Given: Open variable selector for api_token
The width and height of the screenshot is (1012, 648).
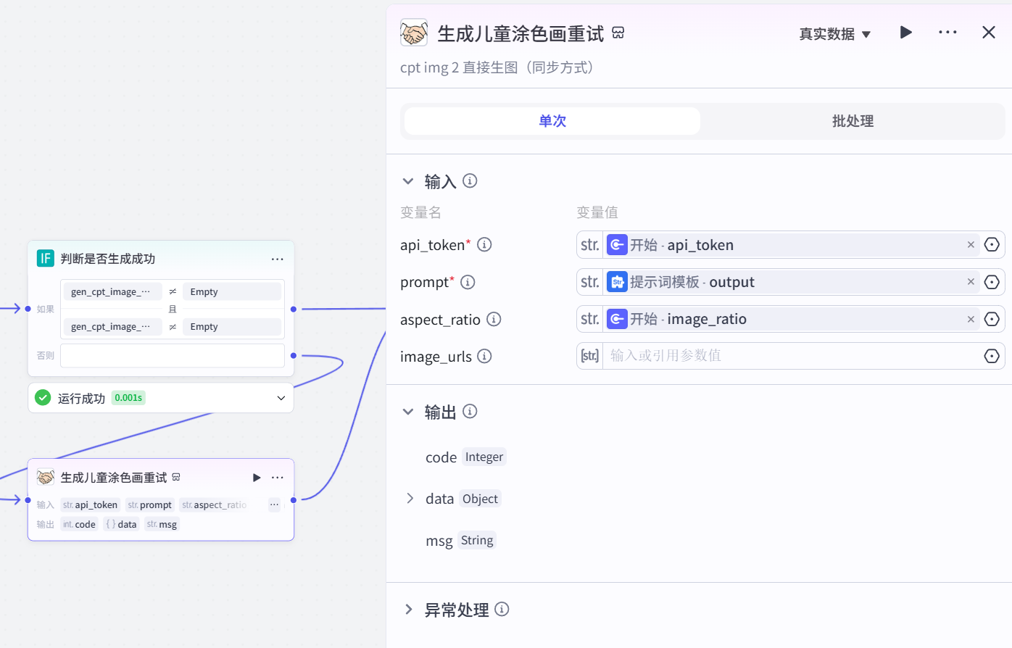Looking at the screenshot, I should 992,245.
